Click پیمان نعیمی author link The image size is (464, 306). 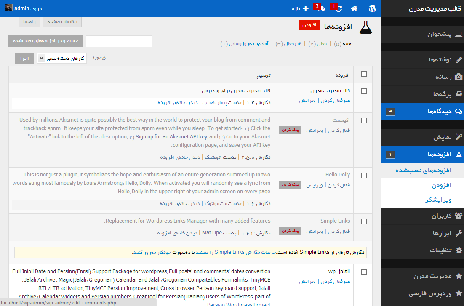215,103
